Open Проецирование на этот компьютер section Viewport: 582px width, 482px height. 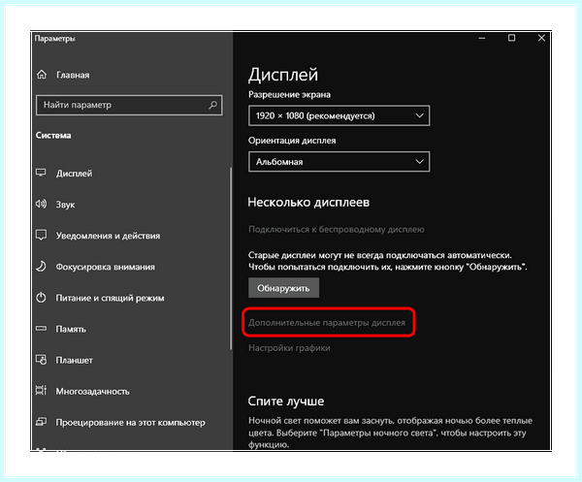(x=130, y=423)
